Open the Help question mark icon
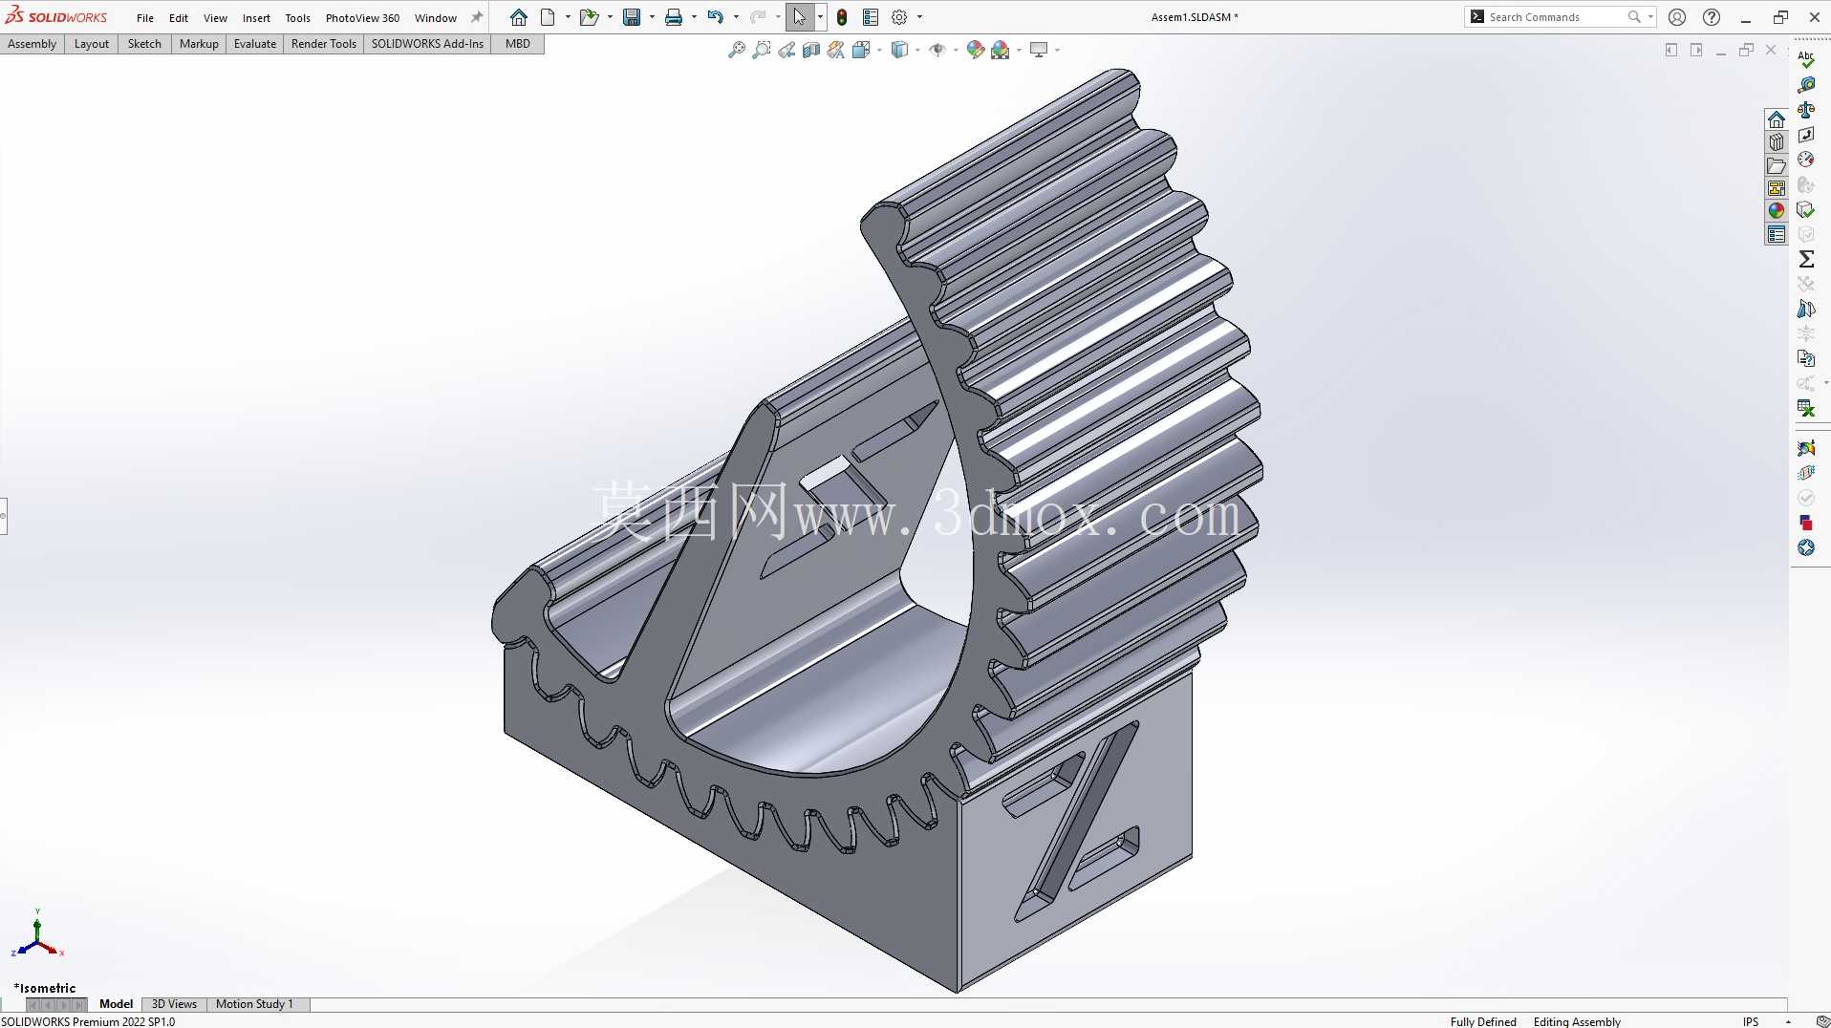This screenshot has width=1831, height=1028. pos(1712,17)
